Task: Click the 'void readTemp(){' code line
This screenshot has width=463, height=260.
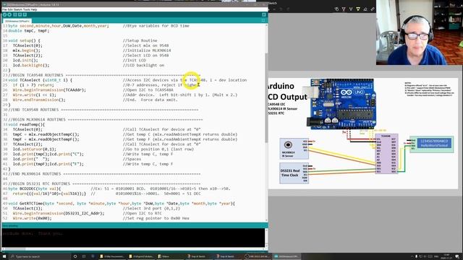Action: coord(27,124)
